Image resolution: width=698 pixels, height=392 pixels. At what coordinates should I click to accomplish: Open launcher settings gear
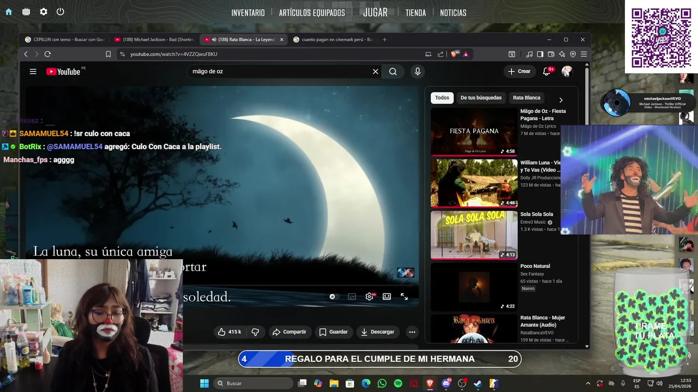tap(44, 11)
